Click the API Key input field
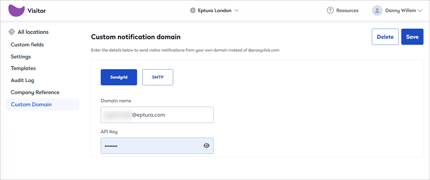Viewport: 430px width, 180px height. click(x=157, y=146)
